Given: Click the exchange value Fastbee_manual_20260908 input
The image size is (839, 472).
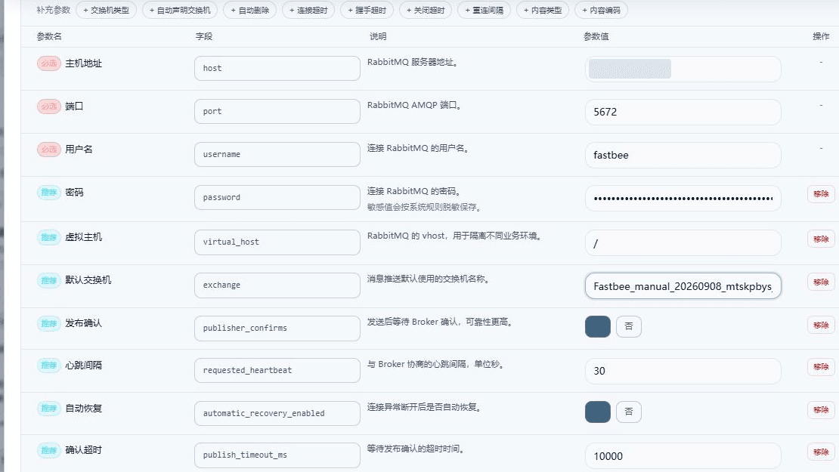Looking at the screenshot, I should 683,286.
